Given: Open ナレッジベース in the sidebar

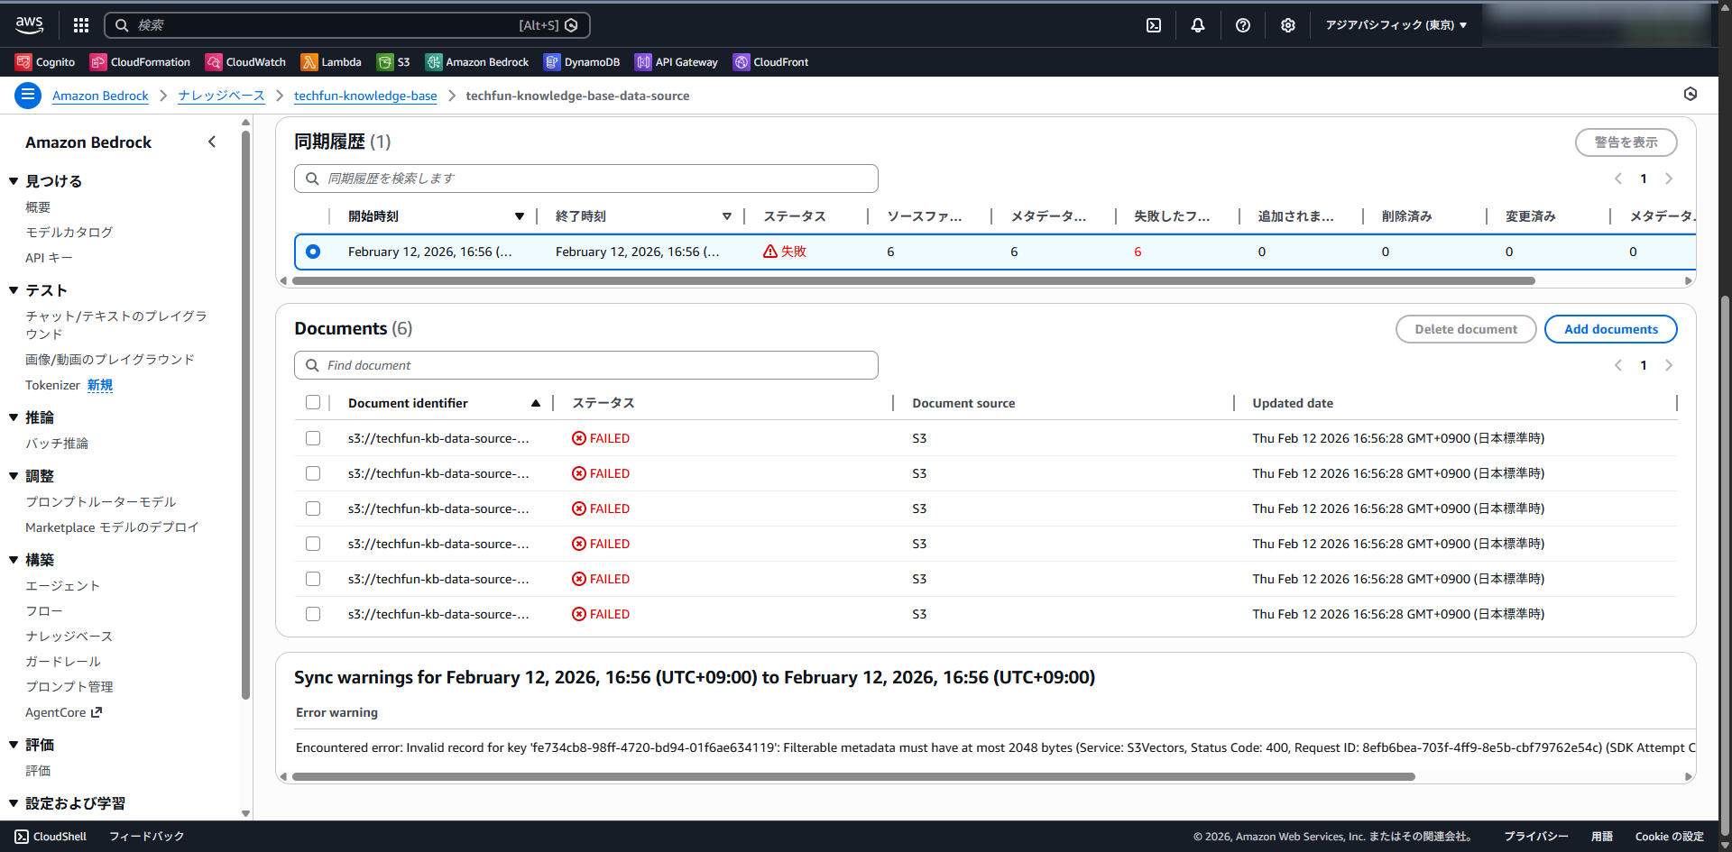Looking at the screenshot, I should (x=69, y=637).
